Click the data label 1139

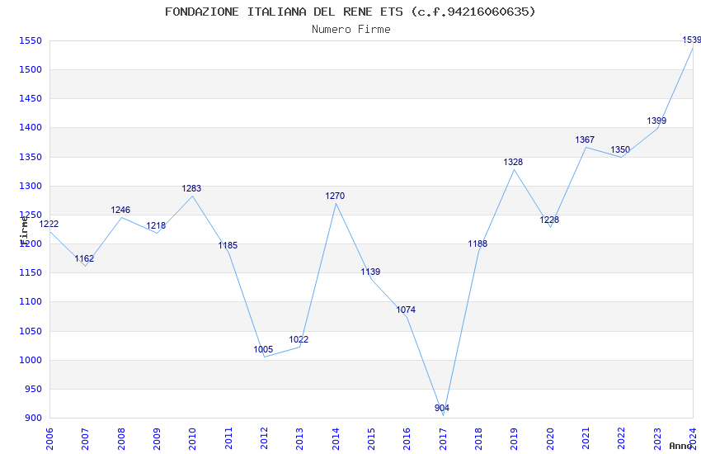[370, 272]
